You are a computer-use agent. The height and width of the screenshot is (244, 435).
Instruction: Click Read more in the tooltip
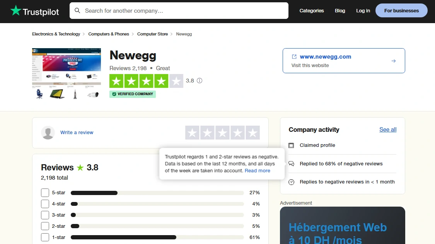point(258,171)
